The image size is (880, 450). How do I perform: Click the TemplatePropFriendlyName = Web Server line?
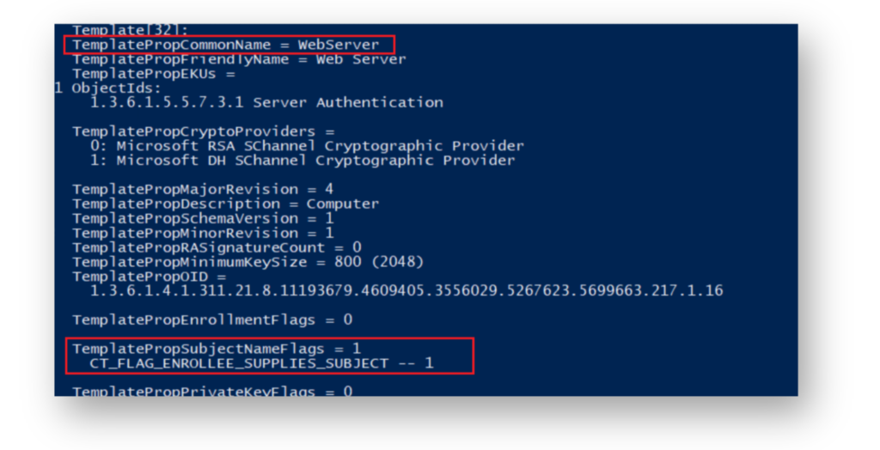(x=239, y=59)
